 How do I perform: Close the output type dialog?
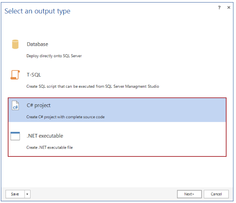coord(229,7)
